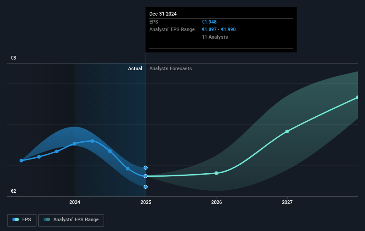Click the 11 Analysts text in tooltip
365x231 pixels.
(215, 37)
